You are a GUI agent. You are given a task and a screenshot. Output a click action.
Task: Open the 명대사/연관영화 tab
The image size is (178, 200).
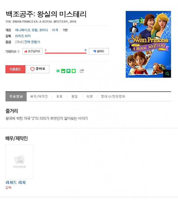click(x=113, y=96)
